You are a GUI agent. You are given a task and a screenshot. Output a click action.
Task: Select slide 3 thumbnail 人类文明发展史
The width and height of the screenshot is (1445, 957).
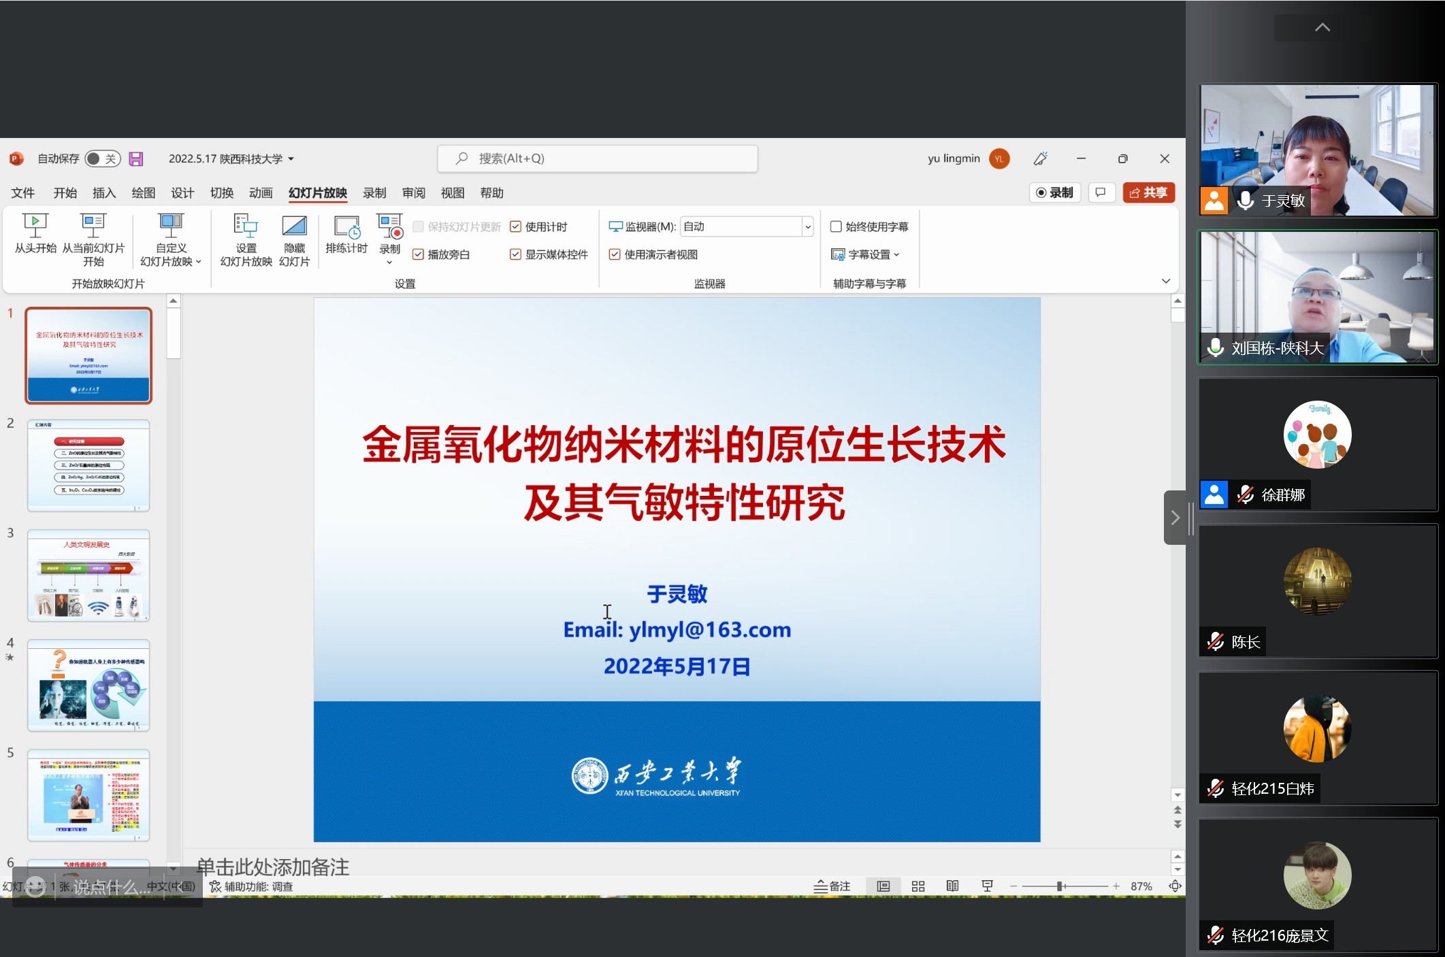point(88,575)
